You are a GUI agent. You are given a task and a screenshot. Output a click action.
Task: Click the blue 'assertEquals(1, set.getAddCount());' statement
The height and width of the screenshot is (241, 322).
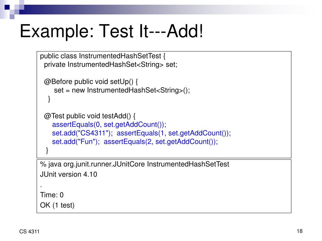coord(174,133)
